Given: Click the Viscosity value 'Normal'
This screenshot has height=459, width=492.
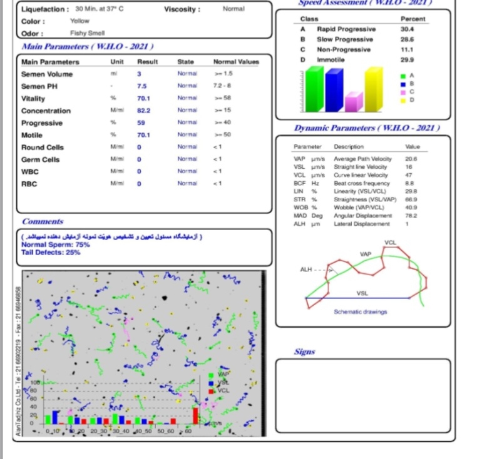Looking at the screenshot, I should (233, 9).
